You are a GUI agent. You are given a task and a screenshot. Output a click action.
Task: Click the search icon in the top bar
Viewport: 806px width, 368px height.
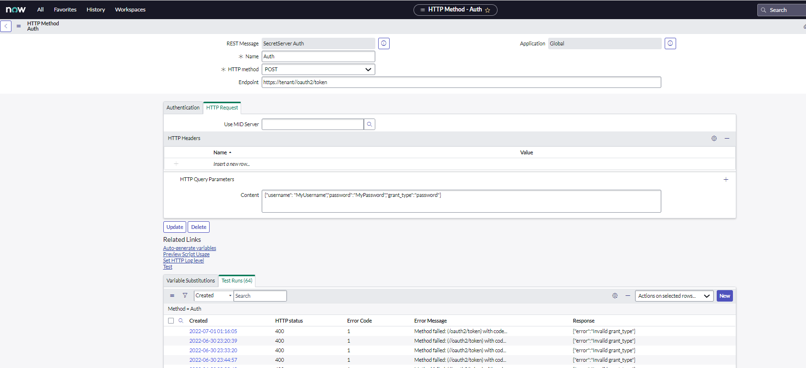(764, 10)
